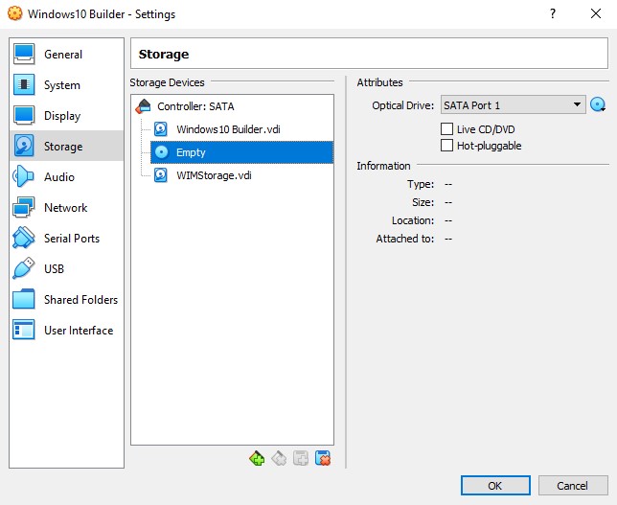Open the Network settings page

(x=66, y=207)
